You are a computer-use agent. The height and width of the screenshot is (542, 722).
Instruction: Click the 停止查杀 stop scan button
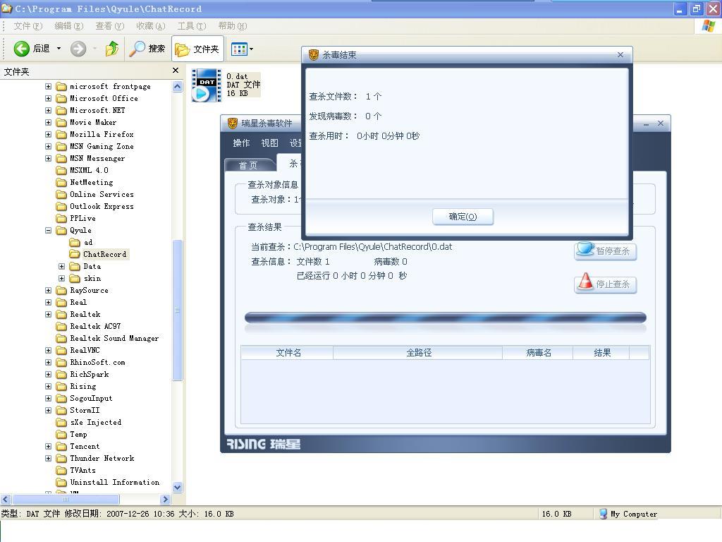point(605,284)
